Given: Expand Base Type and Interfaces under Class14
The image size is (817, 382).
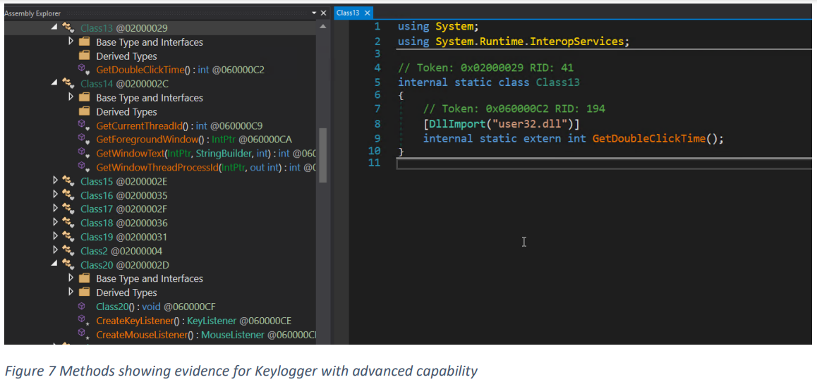Looking at the screenshot, I should pyautogui.click(x=71, y=97).
